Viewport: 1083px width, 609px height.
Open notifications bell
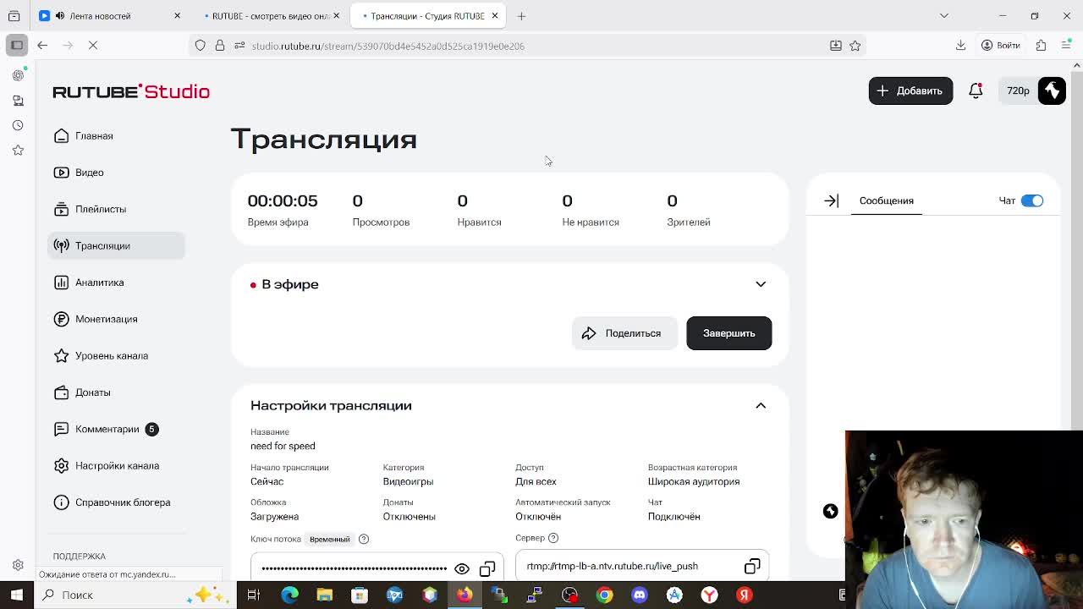976,91
